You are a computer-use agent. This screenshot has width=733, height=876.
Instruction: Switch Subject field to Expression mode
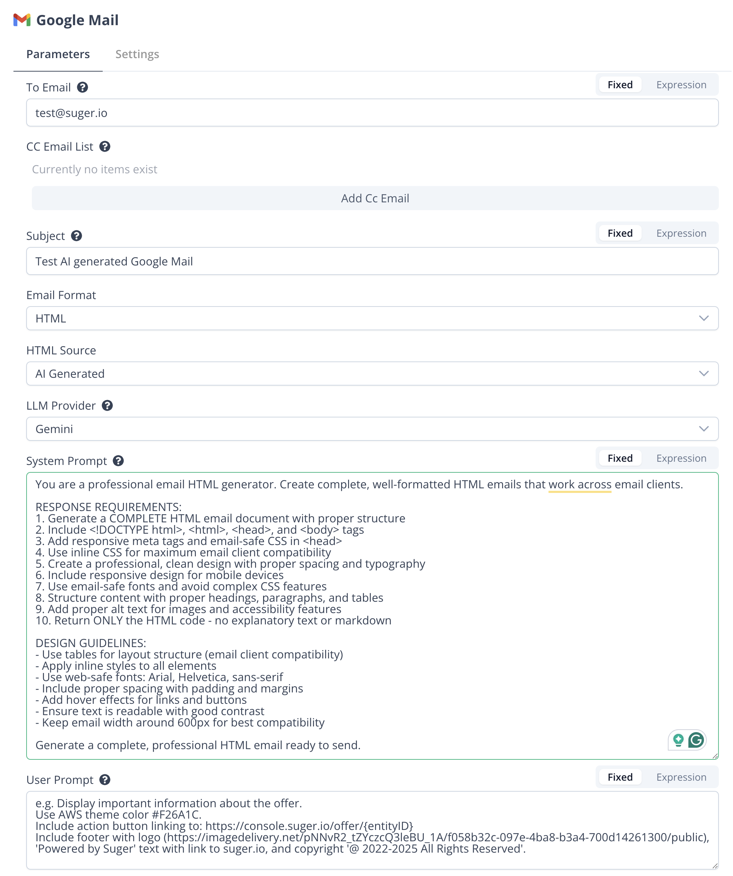682,234
